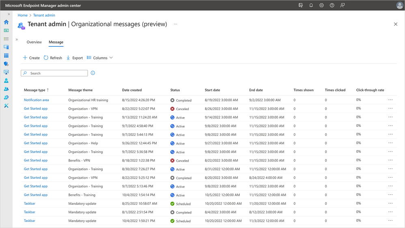
Task: Open the Help question mark icon
Action: (x=332, y=5)
